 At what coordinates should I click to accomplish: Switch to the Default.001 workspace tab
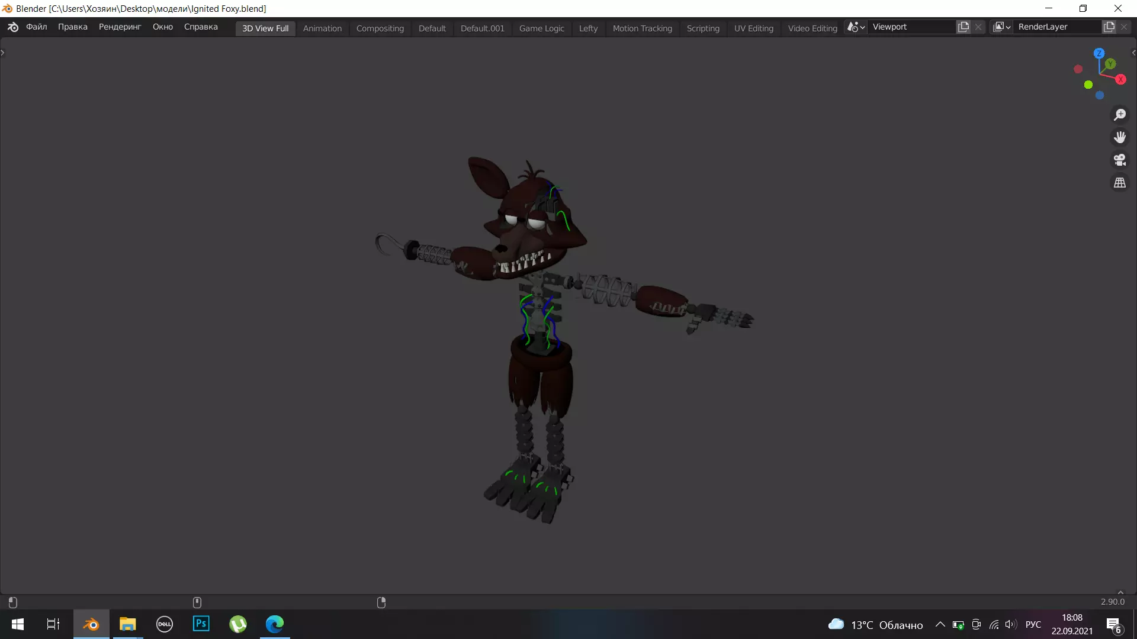483,28
